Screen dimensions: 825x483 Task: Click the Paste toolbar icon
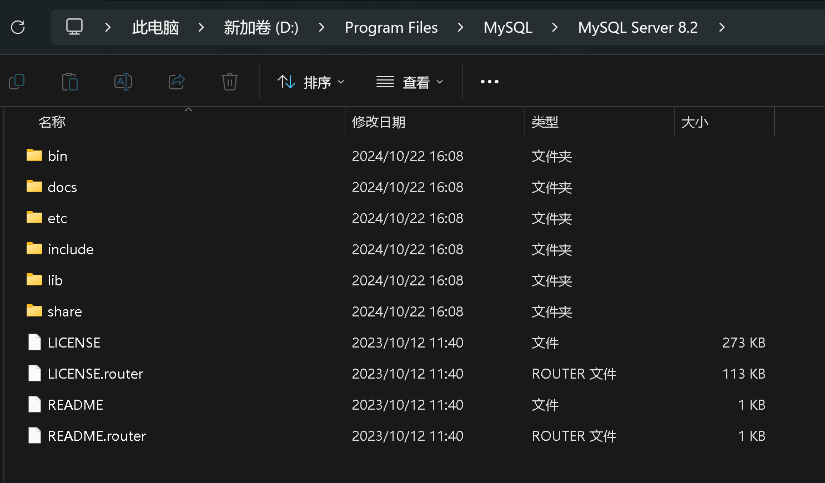[x=70, y=82]
